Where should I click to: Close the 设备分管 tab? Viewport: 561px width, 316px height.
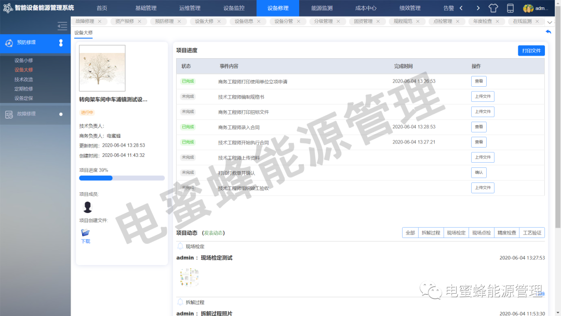298,21
